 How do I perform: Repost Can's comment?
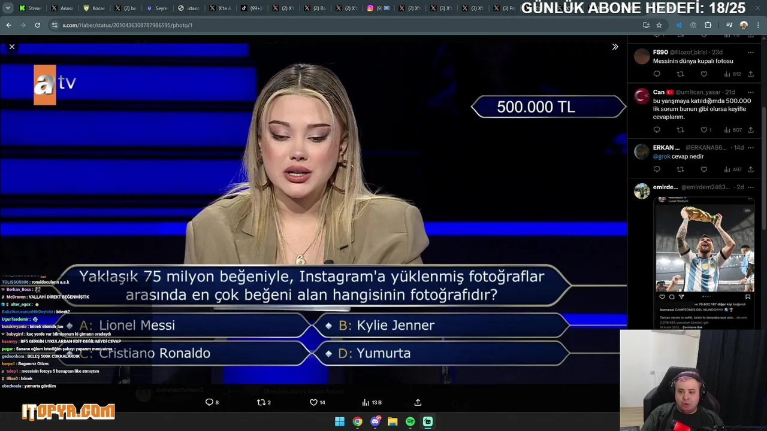coord(680,130)
